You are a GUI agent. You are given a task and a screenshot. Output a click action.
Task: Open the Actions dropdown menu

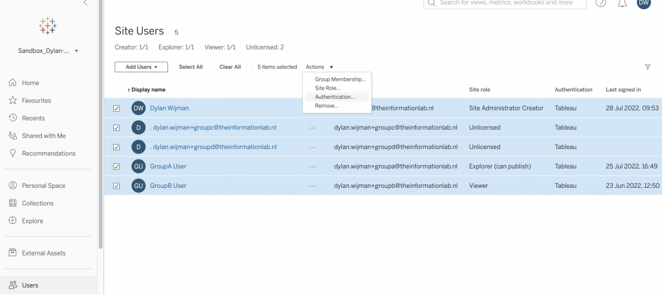(319, 67)
